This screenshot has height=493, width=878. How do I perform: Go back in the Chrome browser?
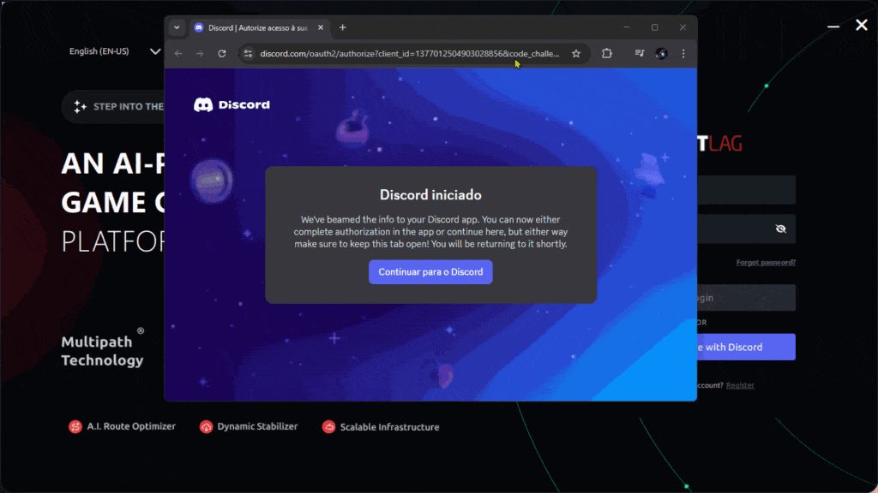pos(178,54)
